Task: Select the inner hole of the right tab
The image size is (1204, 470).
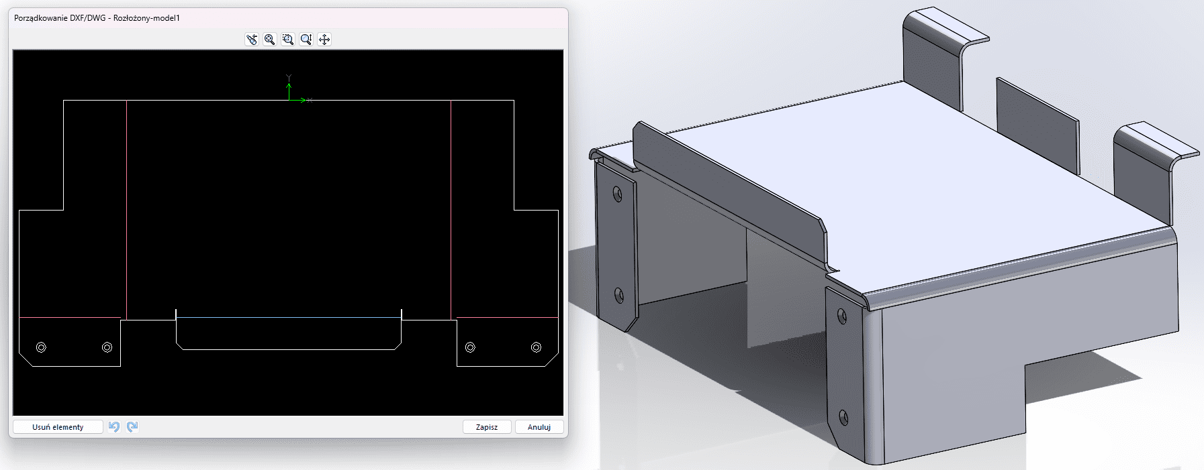Action: (470, 347)
